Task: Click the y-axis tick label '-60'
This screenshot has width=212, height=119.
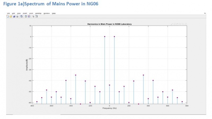Action: point(30,103)
